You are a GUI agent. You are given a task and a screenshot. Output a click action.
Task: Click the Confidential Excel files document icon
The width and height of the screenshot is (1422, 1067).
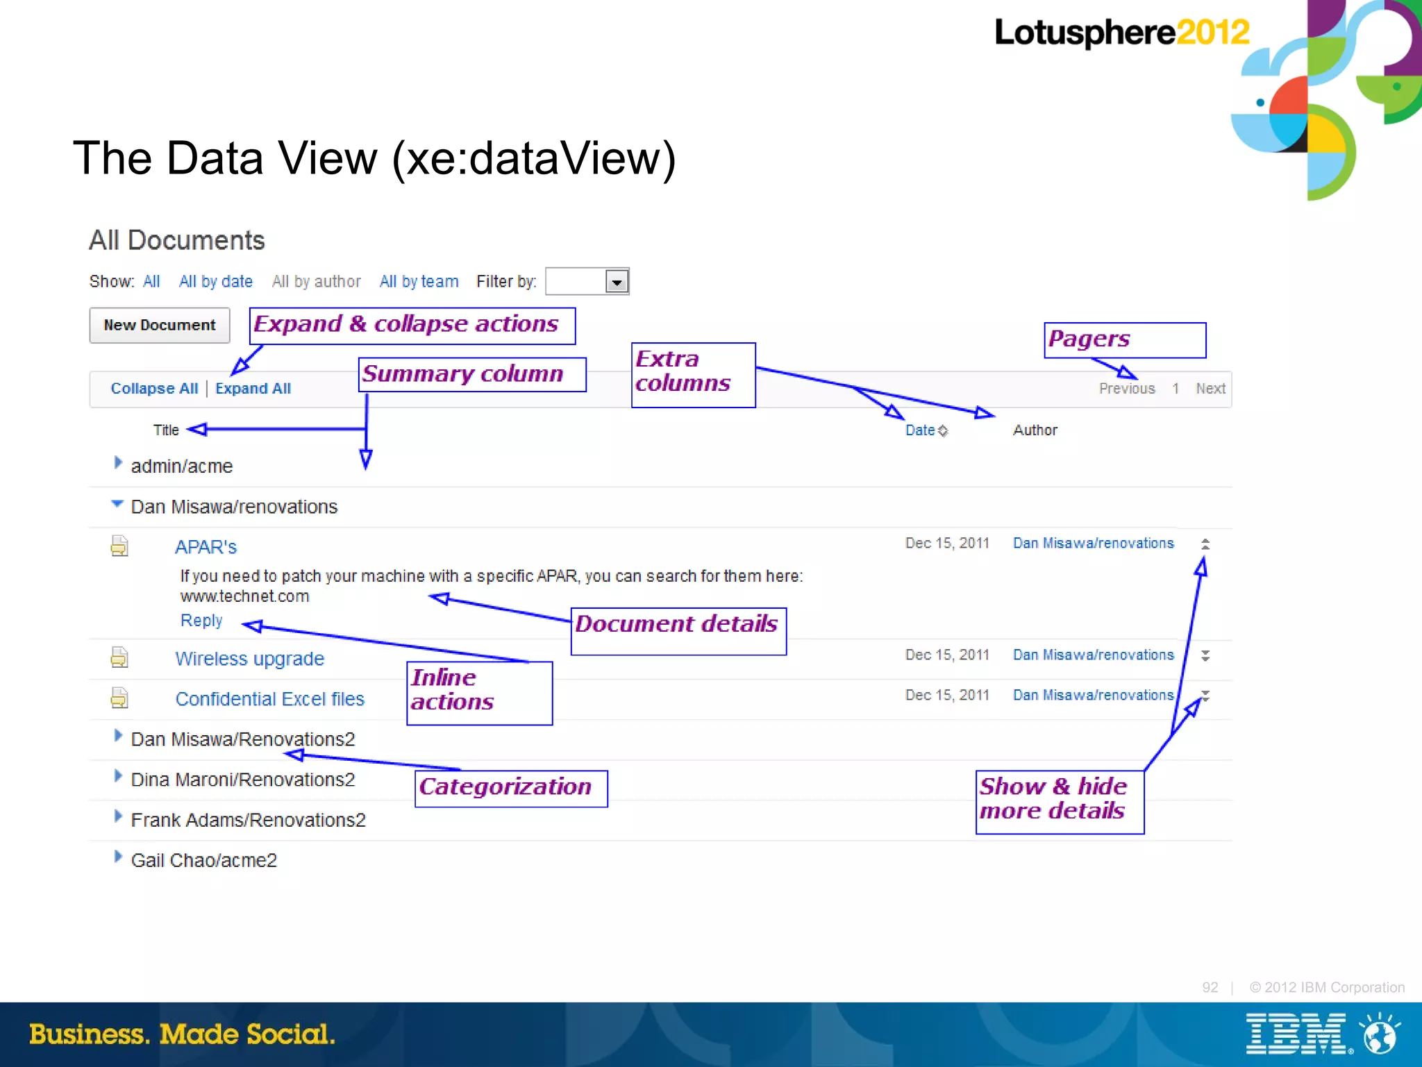click(119, 697)
